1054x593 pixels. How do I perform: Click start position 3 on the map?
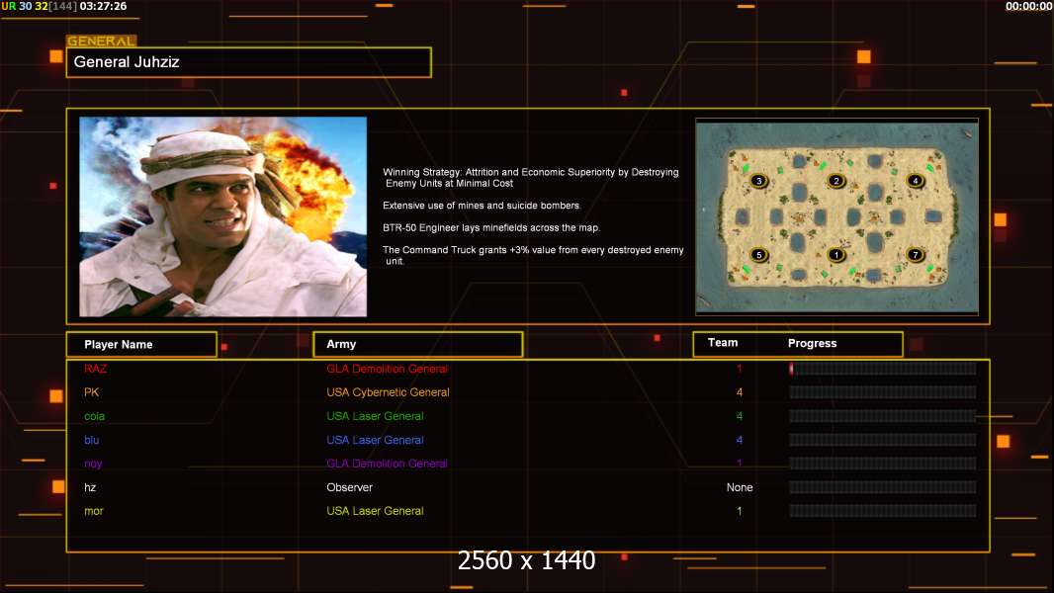pos(759,181)
